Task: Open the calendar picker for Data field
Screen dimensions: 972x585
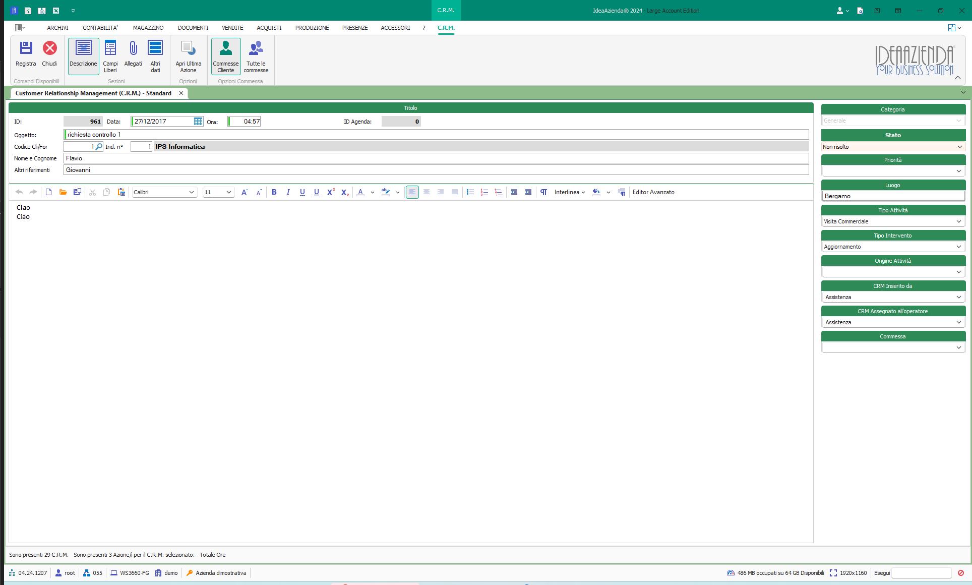Action: (x=198, y=122)
